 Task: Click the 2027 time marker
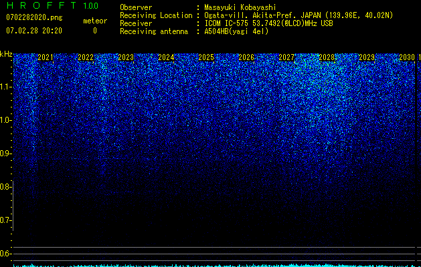tap(286, 57)
